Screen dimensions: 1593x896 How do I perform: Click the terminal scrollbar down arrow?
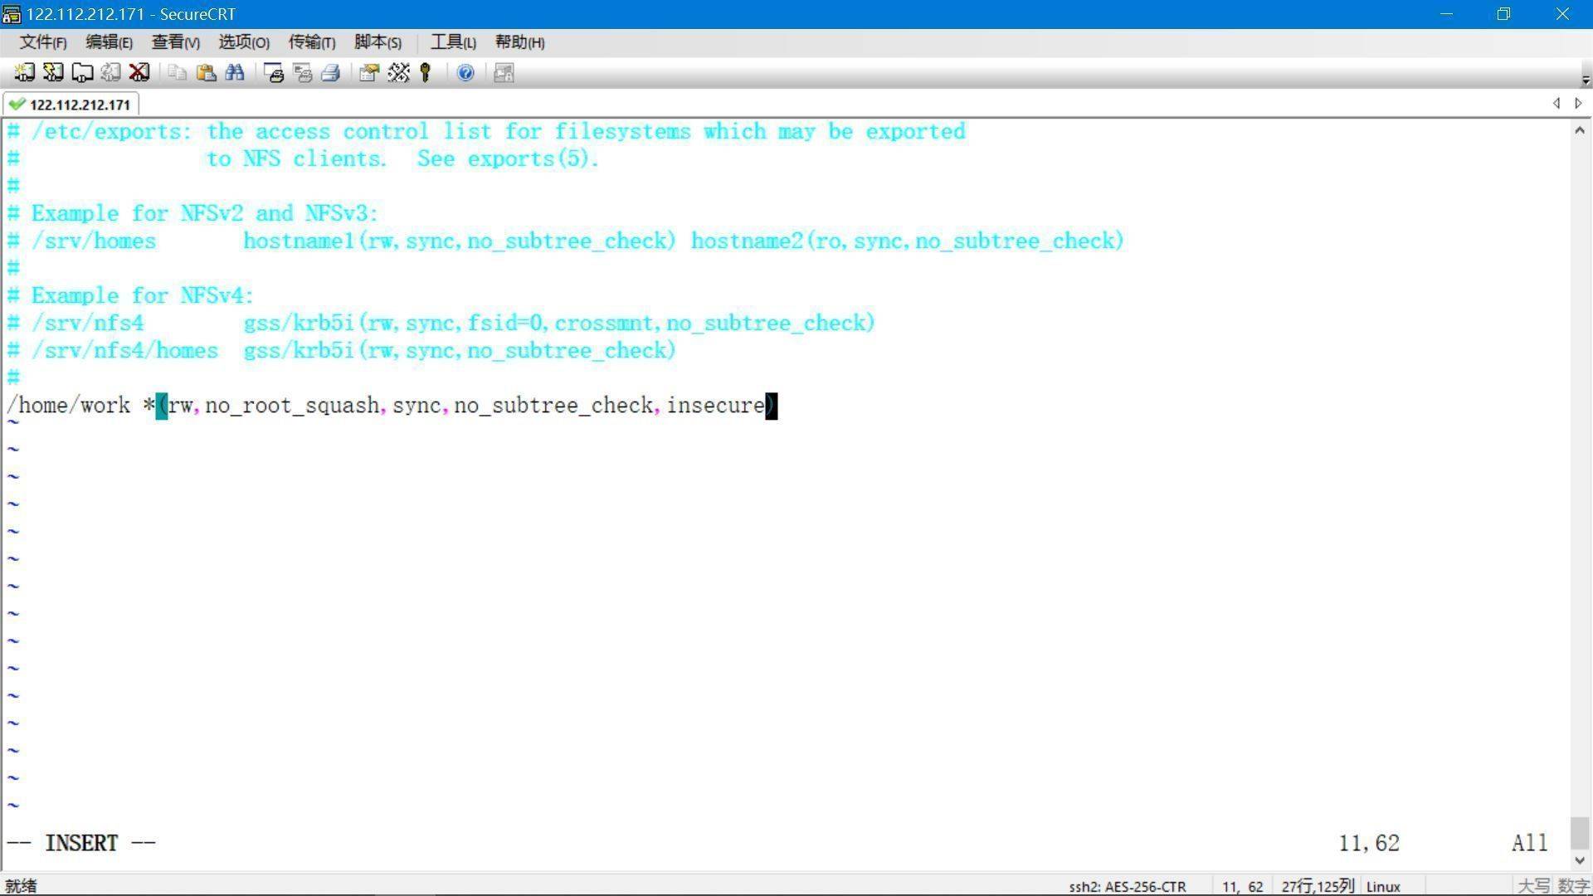pos(1580,860)
